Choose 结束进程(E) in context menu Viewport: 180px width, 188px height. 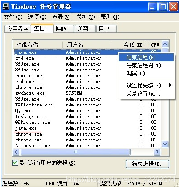(146, 57)
